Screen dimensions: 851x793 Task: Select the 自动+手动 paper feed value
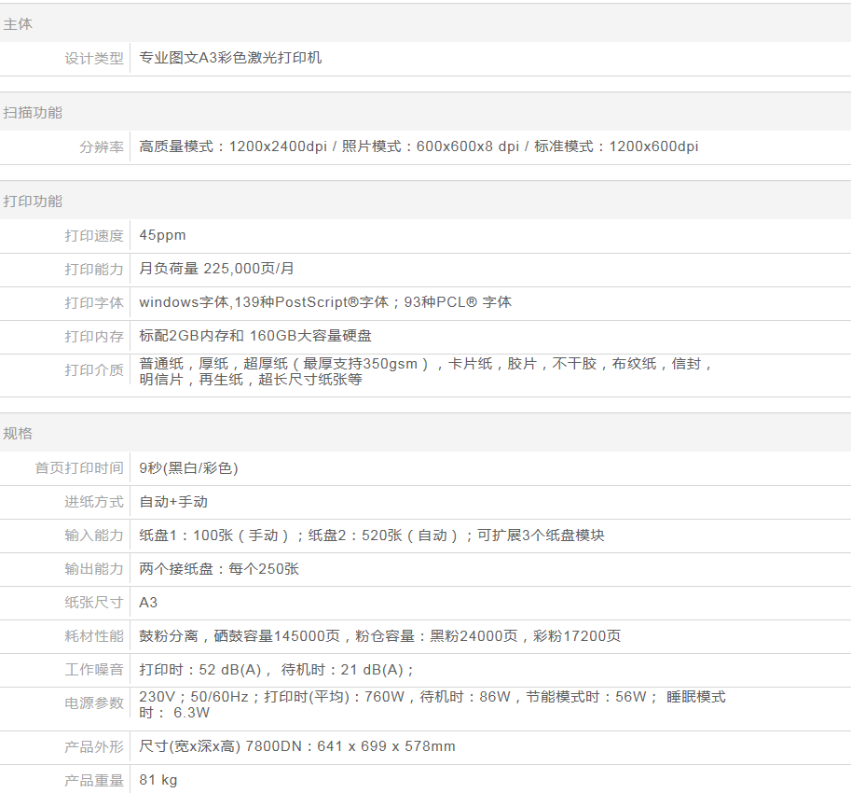tap(173, 502)
